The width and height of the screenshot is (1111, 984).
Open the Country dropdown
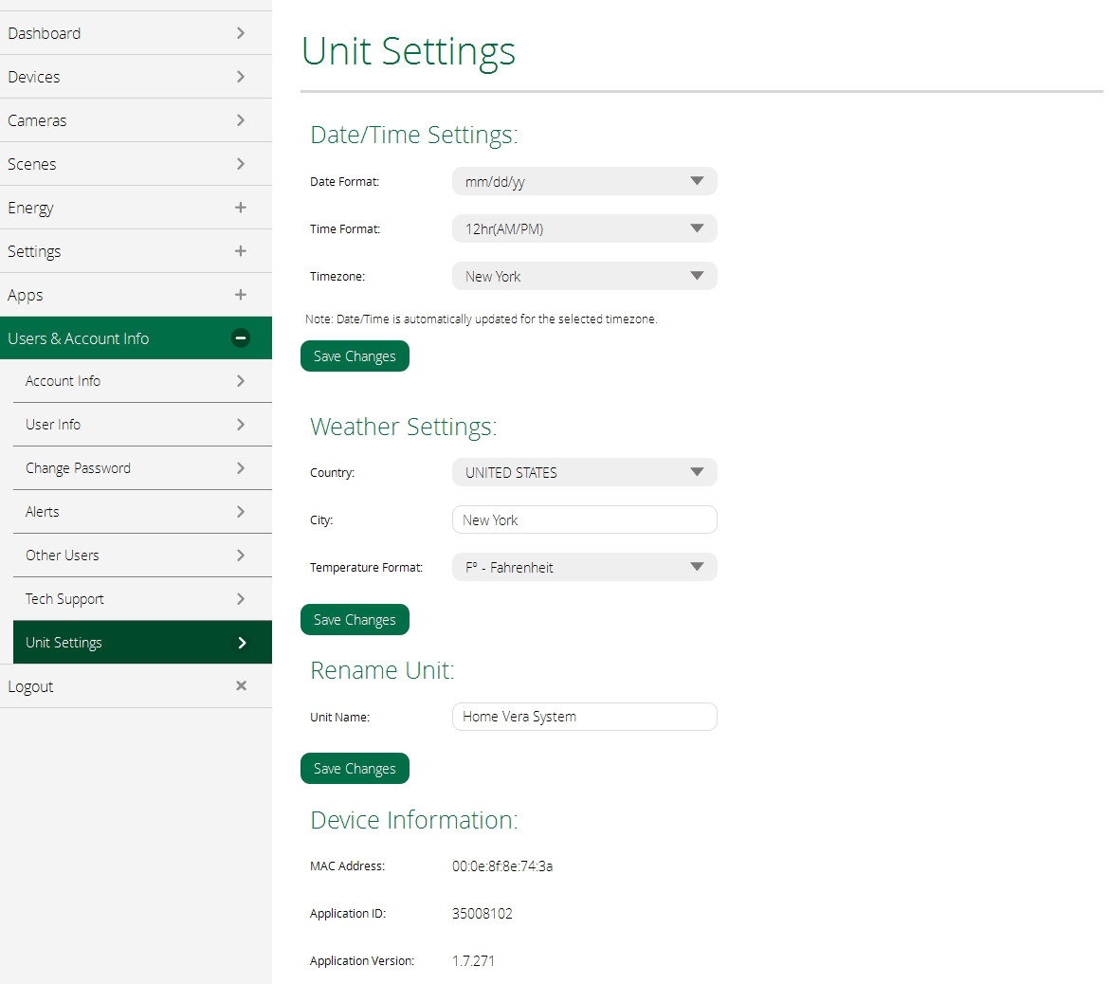(x=585, y=472)
